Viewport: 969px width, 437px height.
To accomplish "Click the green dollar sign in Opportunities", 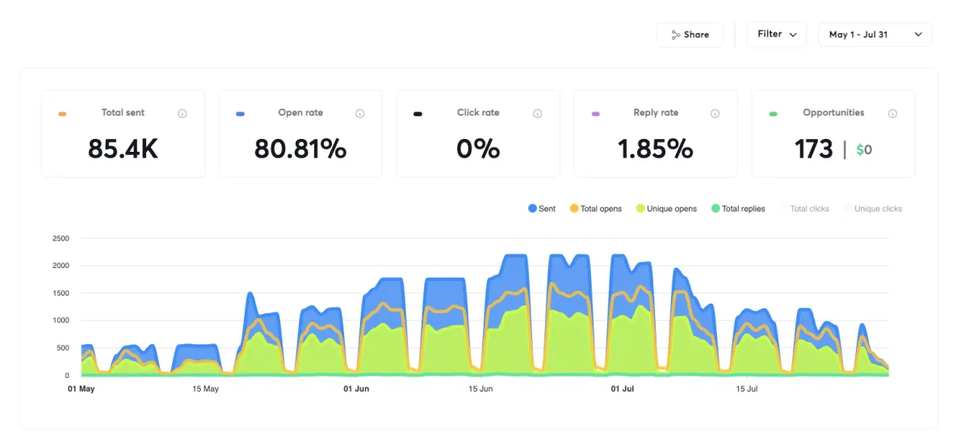I will tap(860, 149).
